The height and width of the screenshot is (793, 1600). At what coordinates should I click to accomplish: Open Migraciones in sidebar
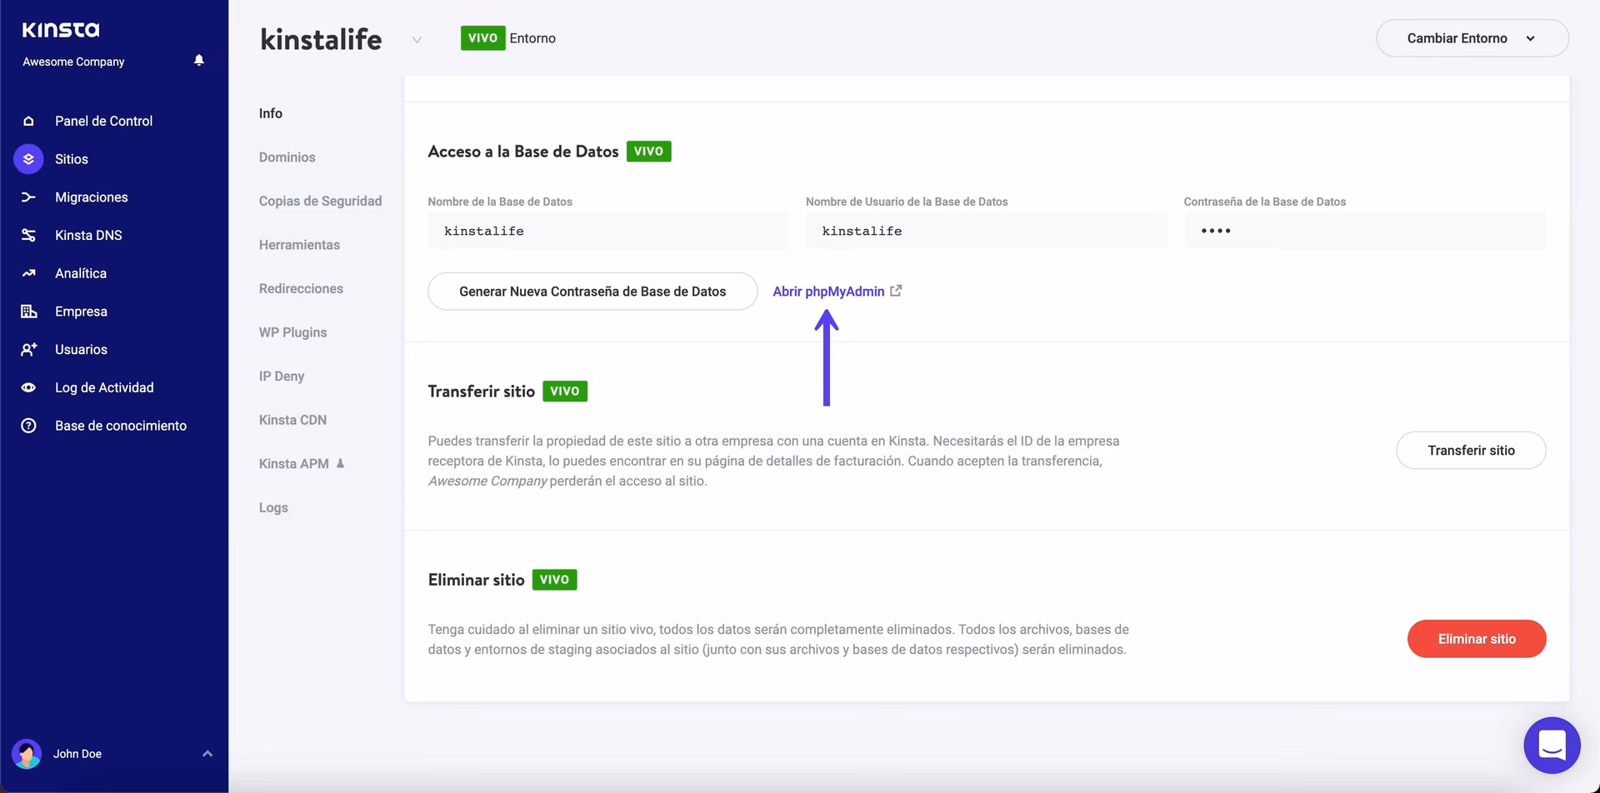92,197
